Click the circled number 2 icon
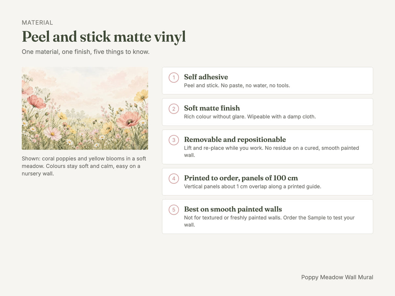The width and height of the screenshot is (395, 296). click(174, 109)
